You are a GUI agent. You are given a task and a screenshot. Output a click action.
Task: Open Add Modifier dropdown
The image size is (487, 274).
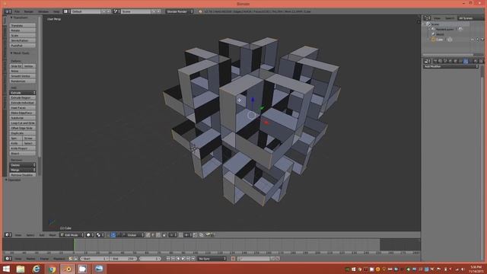click(451, 66)
